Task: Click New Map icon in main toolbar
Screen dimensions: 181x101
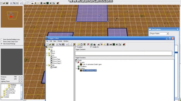Action: [x=1, y=3]
